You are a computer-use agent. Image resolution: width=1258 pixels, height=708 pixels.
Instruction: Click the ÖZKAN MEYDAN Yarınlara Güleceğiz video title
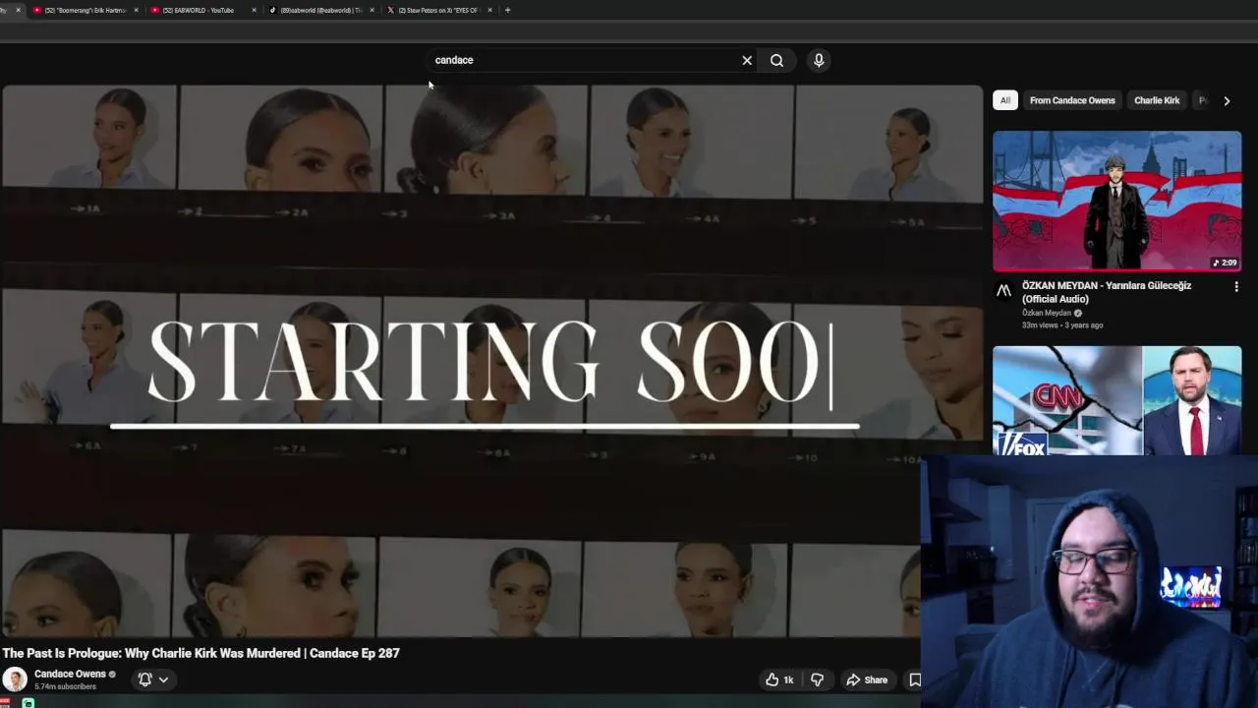point(1107,292)
